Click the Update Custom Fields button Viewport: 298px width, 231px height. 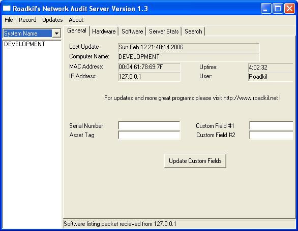point(195,161)
